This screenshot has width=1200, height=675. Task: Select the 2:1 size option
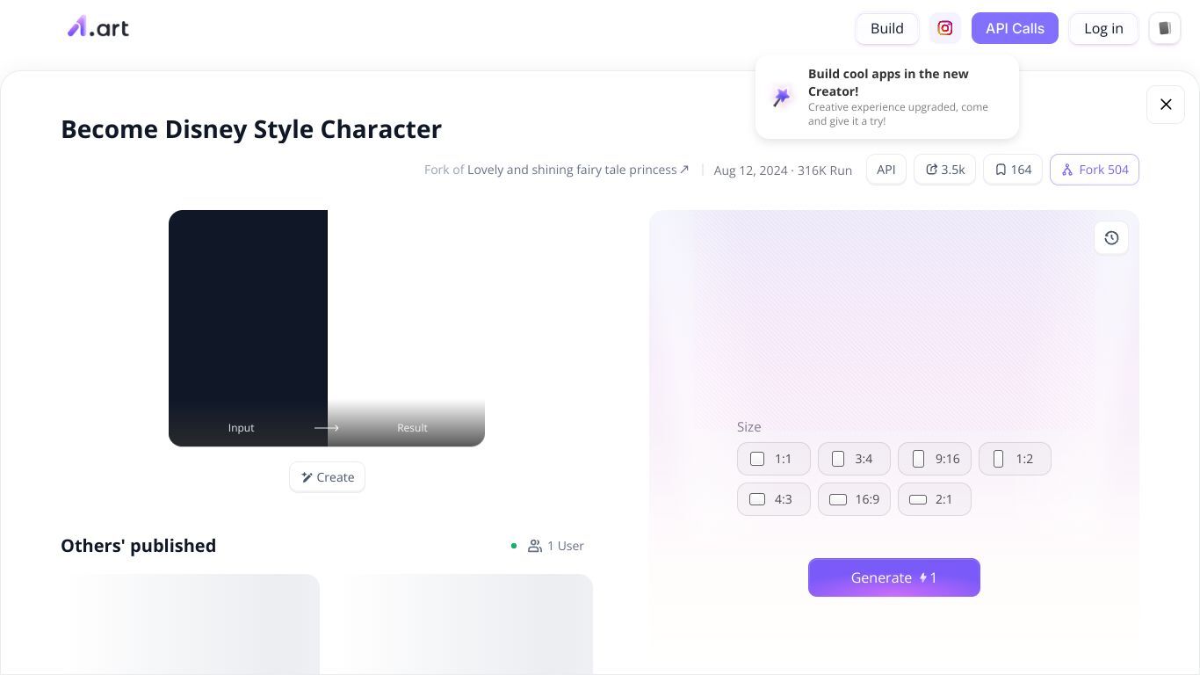point(935,499)
